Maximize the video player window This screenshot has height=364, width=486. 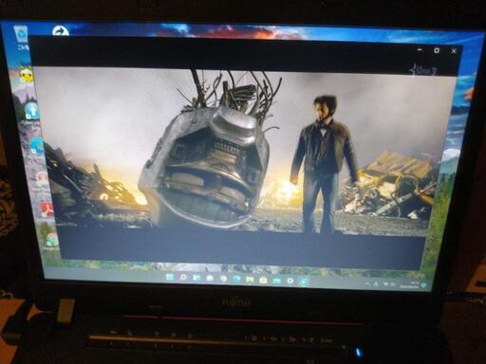coord(437,50)
